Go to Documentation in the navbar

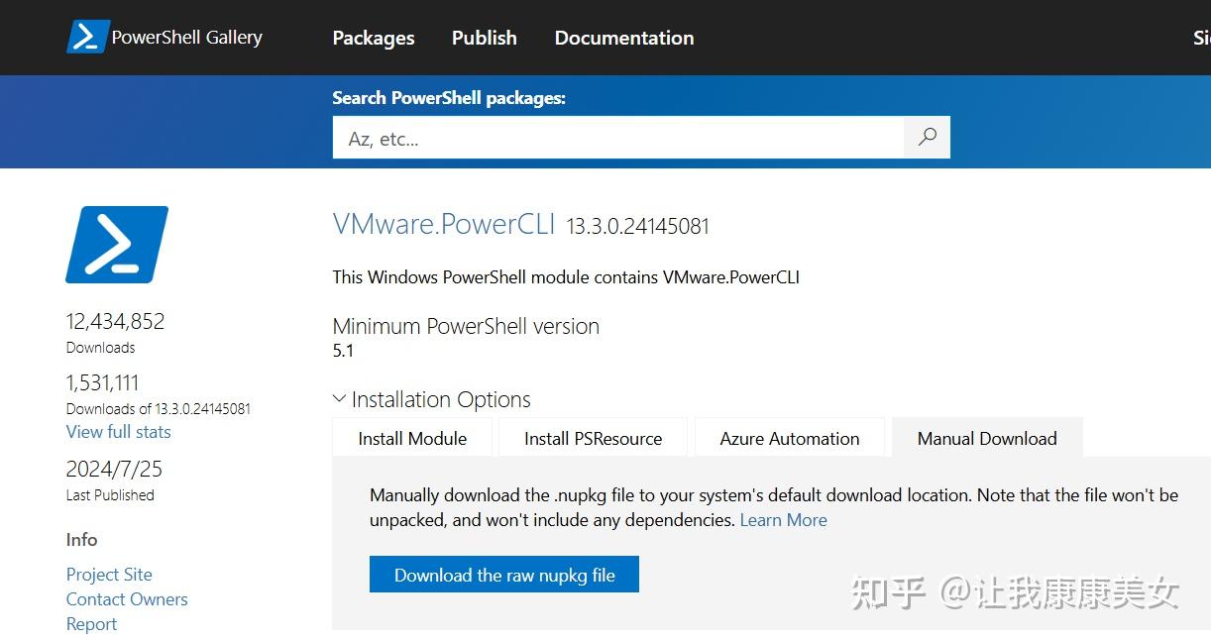[624, 38]
